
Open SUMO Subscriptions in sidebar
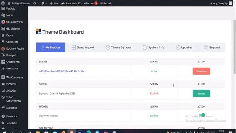(x=13, y=99)
